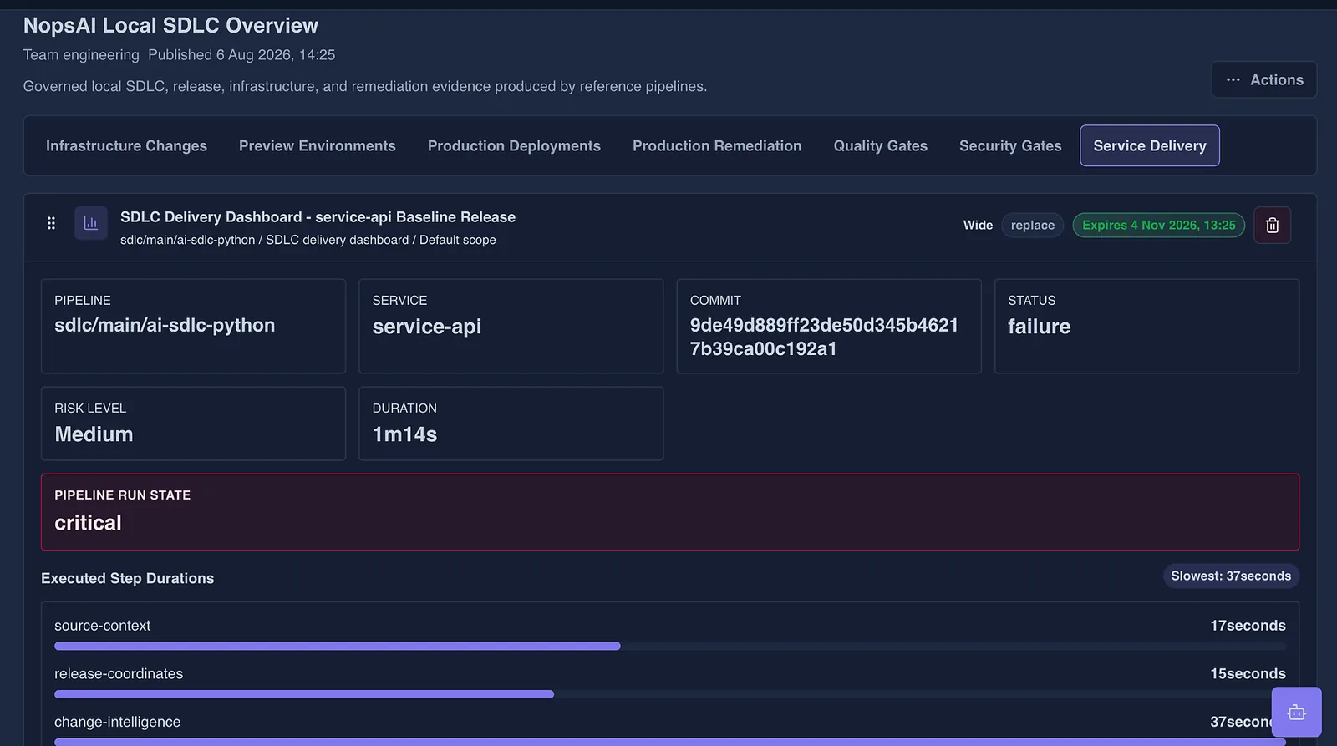
Task: Click the bar chart dashboard icon
Action: pos(91,223)
